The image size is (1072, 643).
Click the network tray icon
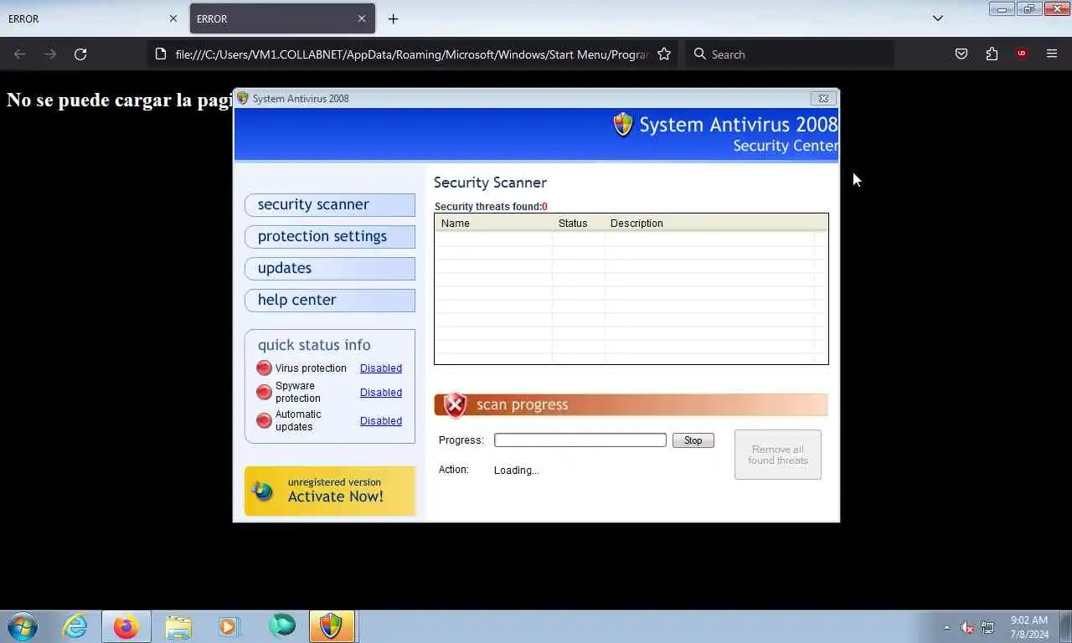tap(987, 627)
